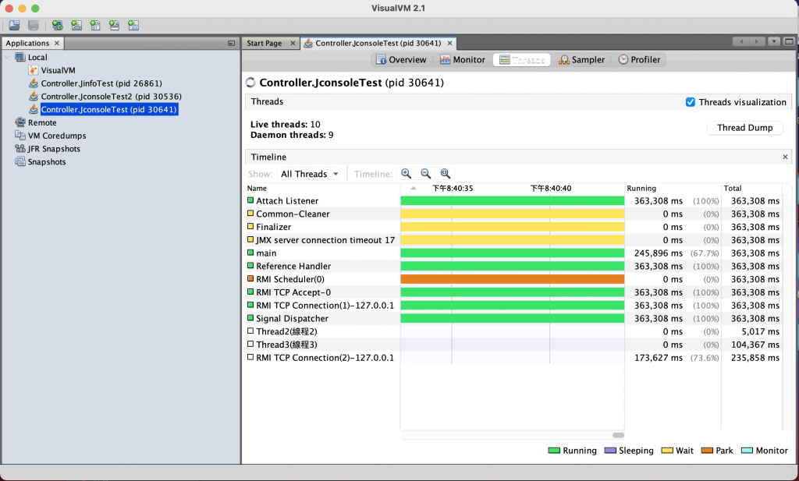799x481 pixels.
Task: Zoom in the thread timeline
Action: pyautogui.click(x=406, y=174)
